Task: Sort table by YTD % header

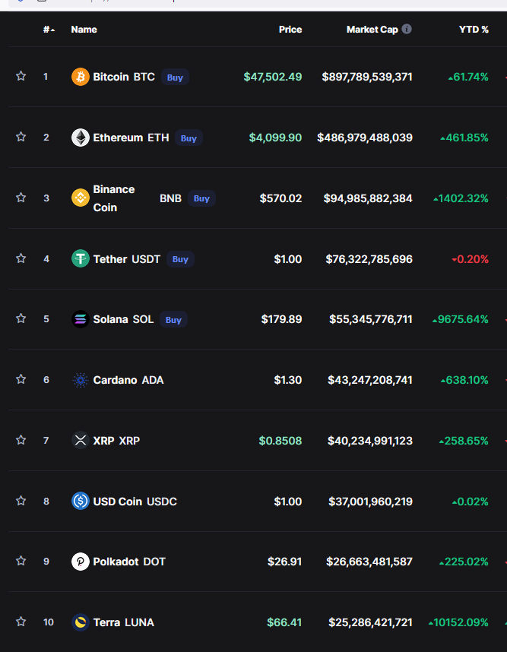Action: point(474,30)
